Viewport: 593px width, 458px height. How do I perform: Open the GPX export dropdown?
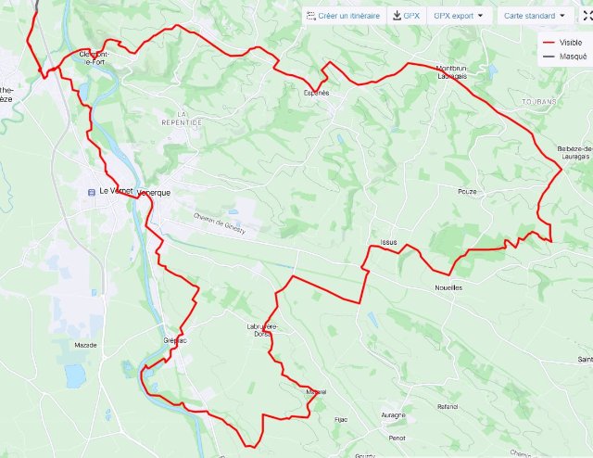pos(459,16)
